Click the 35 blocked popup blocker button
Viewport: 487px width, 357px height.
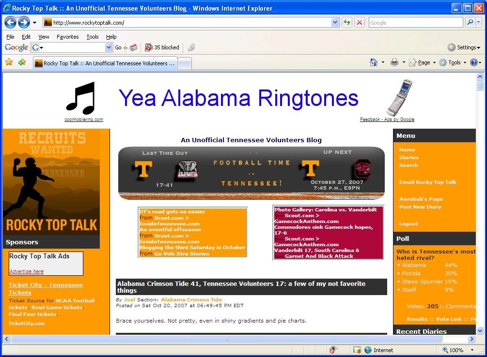point(162,47)
